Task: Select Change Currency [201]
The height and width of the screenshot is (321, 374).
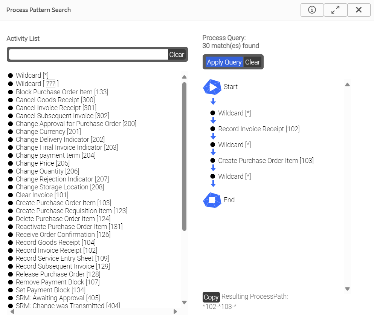Action: [49, 132]
